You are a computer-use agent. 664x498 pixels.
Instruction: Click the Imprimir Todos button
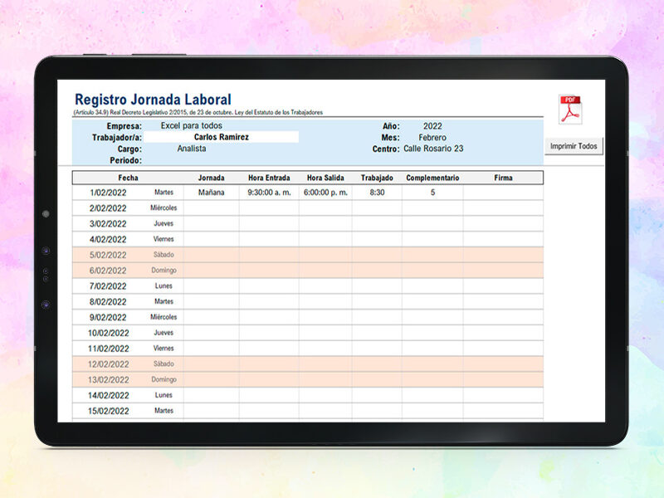click(x=574, y=146)
